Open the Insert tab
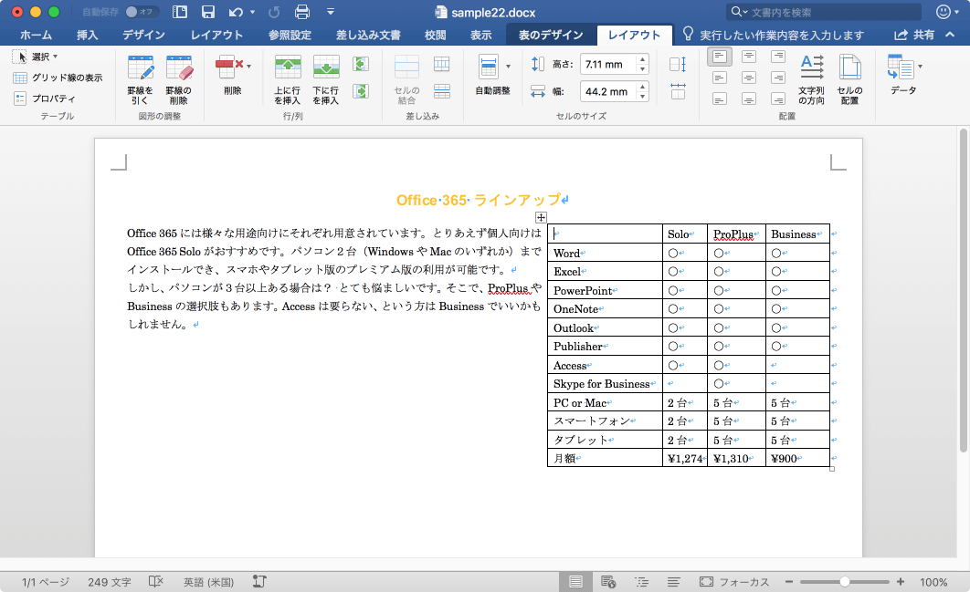Image resolution: width=970 pixels, height=592 pixels. (x=87, y=36)
